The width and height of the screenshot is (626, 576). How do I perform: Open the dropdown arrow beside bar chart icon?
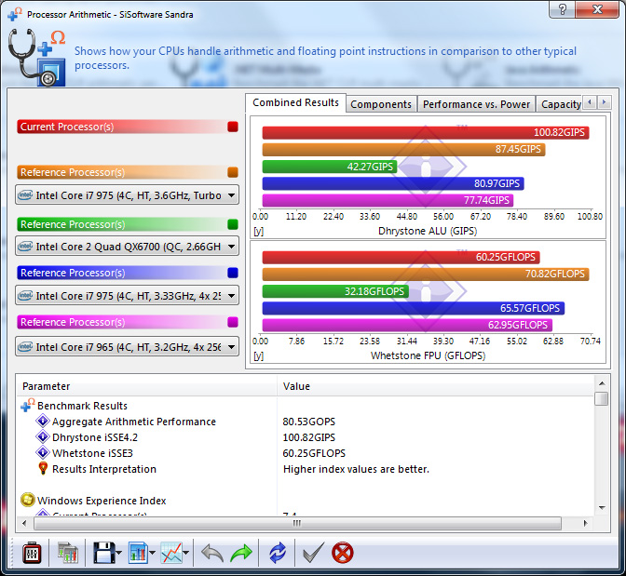[152, 554]
